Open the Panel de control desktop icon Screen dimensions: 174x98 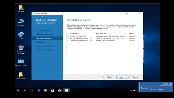point(21,61)
